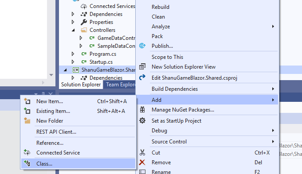The width and height of the screenshot is (302, 174).
Task: Click the Publish globe icon
Action: [x=142, y=46]
